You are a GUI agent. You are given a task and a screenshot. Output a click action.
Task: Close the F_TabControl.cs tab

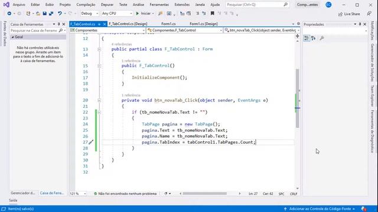pyautogui.click(x=105, y=24)
